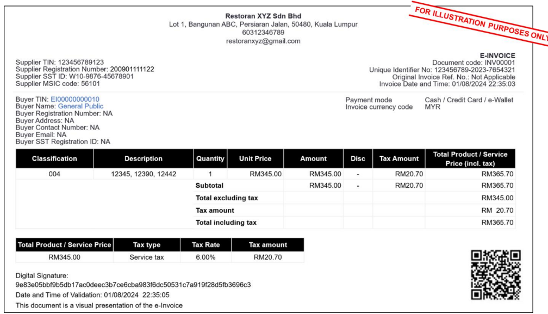The width and height of the screenshot is (548, 314).
Task: Select description cell 12345, 12390, 12442
Action: coord(144,174)
